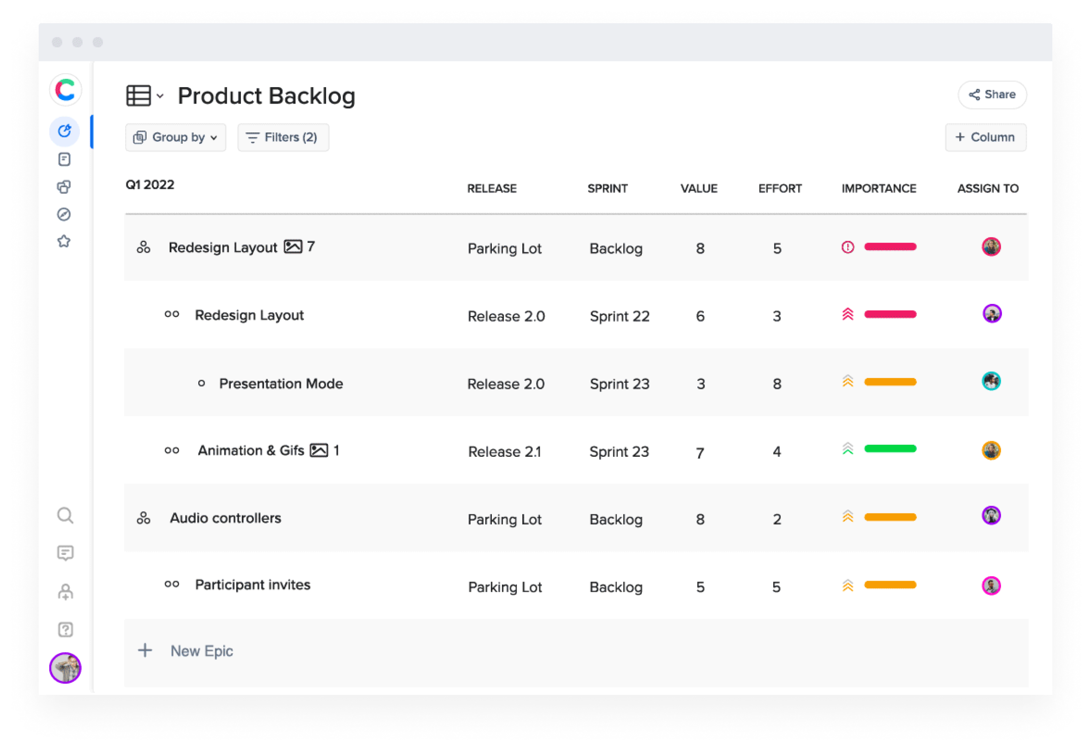Expand the Audio controllers epic icon
Screen dimensions: 1091x749
(x=143, y=518)
